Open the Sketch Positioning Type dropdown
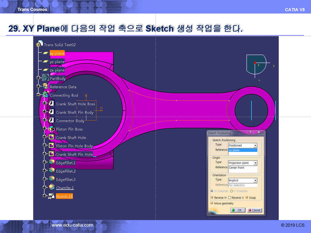311x233 pixels. click(x=255, y=146)
